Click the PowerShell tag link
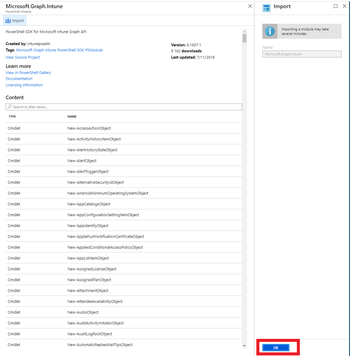 67,50
